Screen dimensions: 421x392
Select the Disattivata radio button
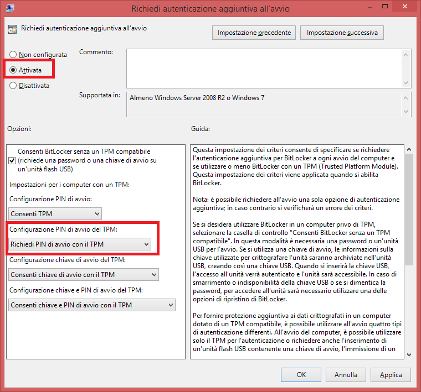pyautogui.click(x=13, y=86)
